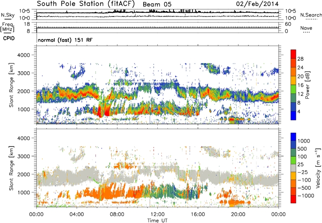Click the noise time-series strip at the top

(157, 14)
